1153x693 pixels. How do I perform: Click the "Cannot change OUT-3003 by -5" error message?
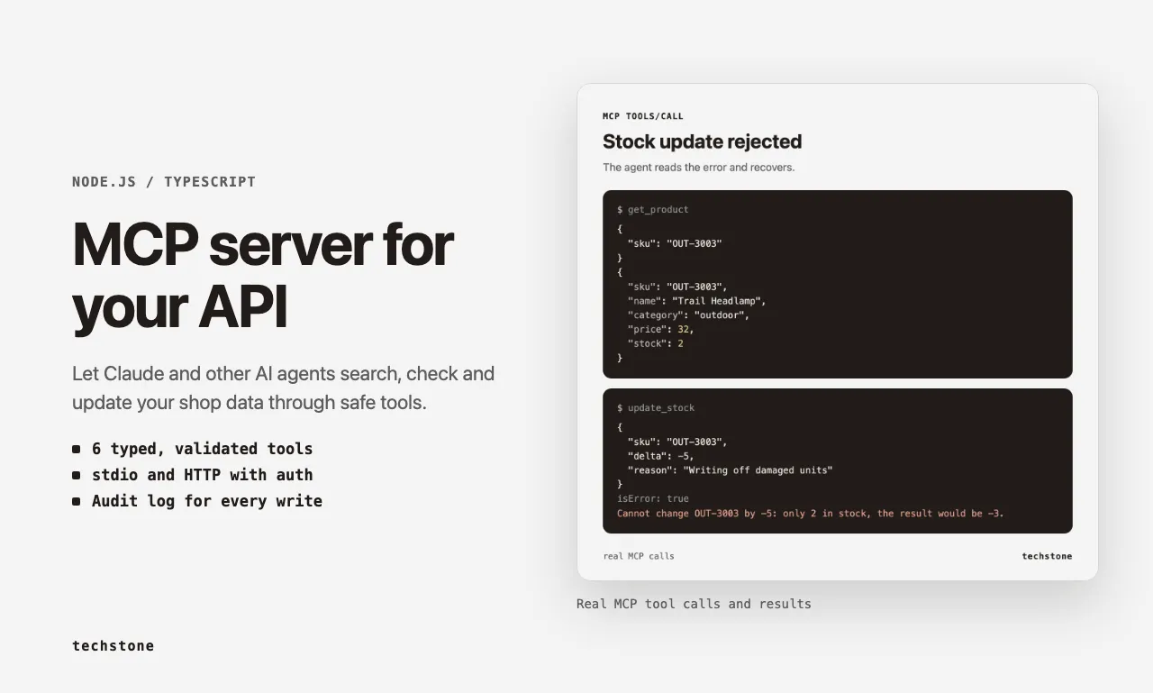coord(811,514)
